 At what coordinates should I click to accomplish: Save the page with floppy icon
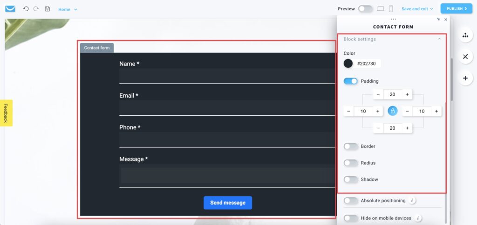point(48,9)
